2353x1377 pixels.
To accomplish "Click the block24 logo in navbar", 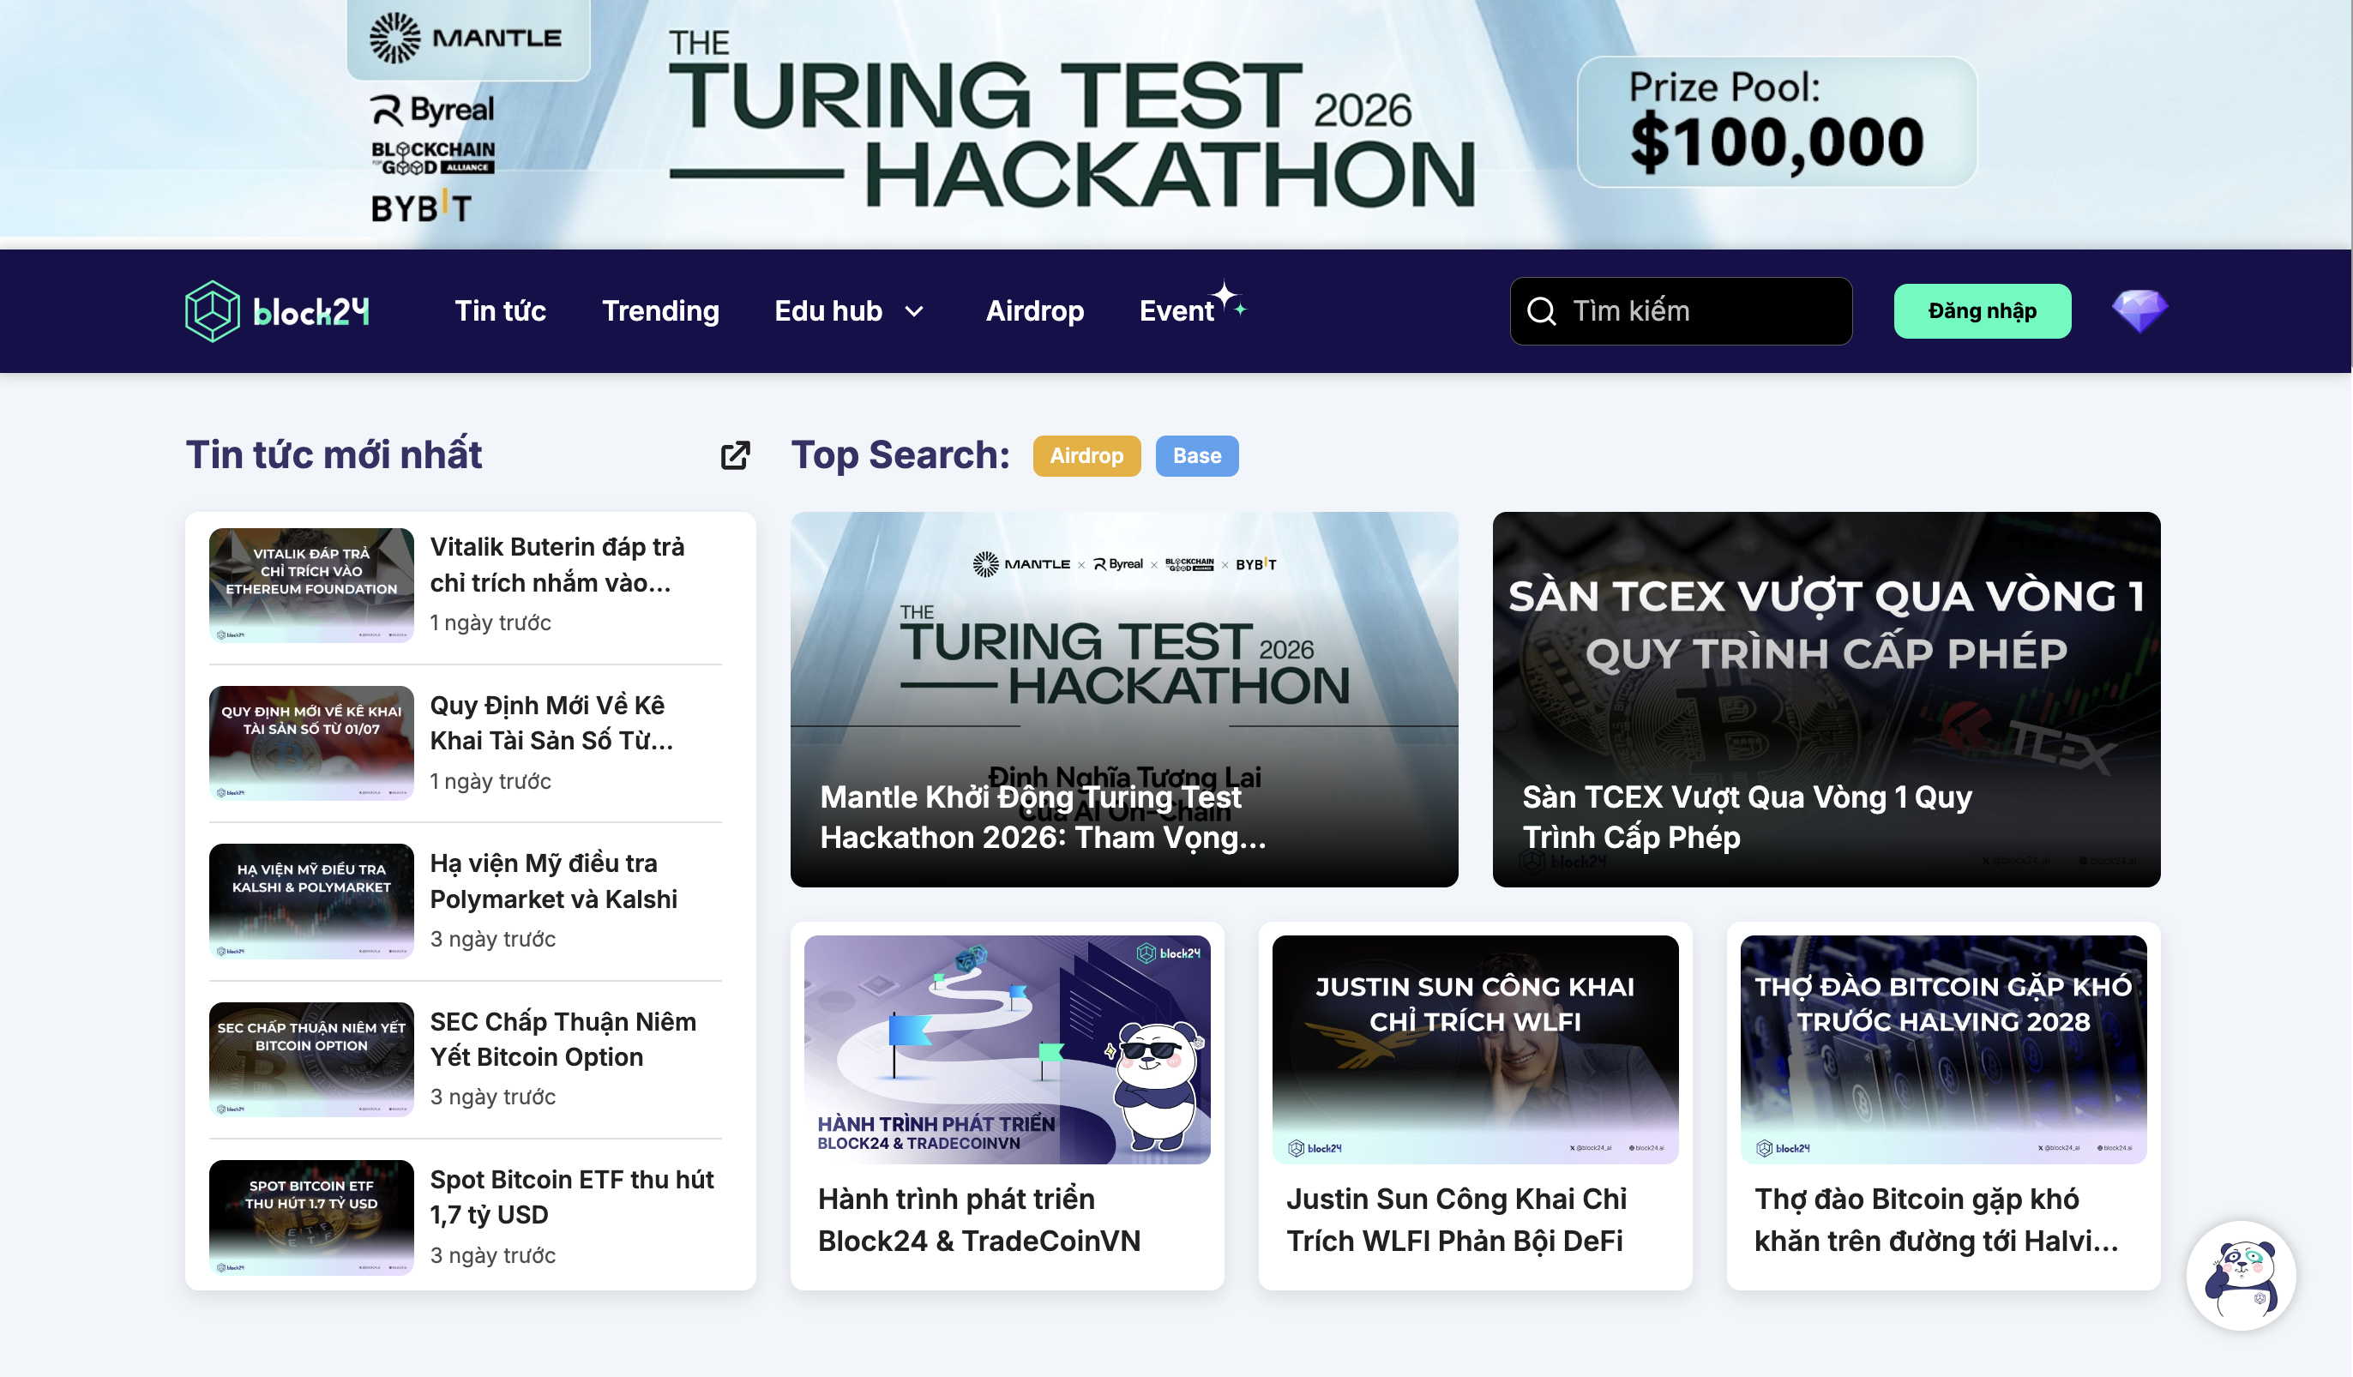I will click(x=277, y=311).
